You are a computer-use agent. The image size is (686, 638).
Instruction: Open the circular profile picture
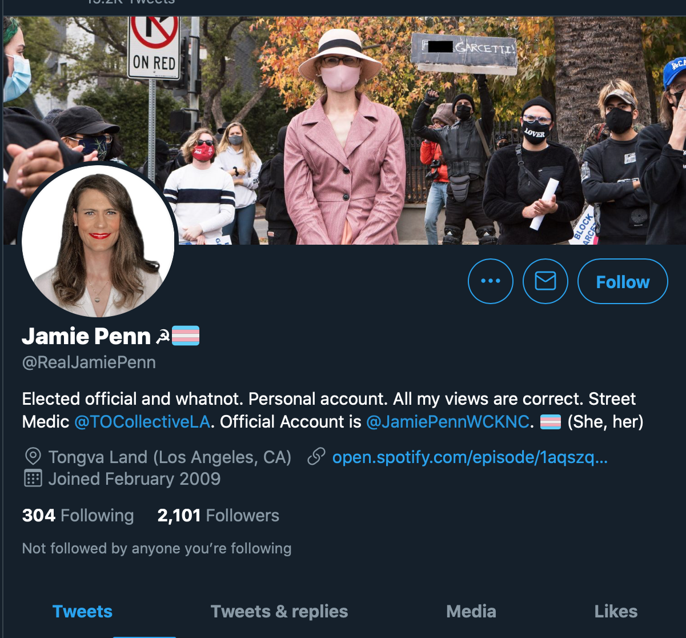(x=98, y=240)
